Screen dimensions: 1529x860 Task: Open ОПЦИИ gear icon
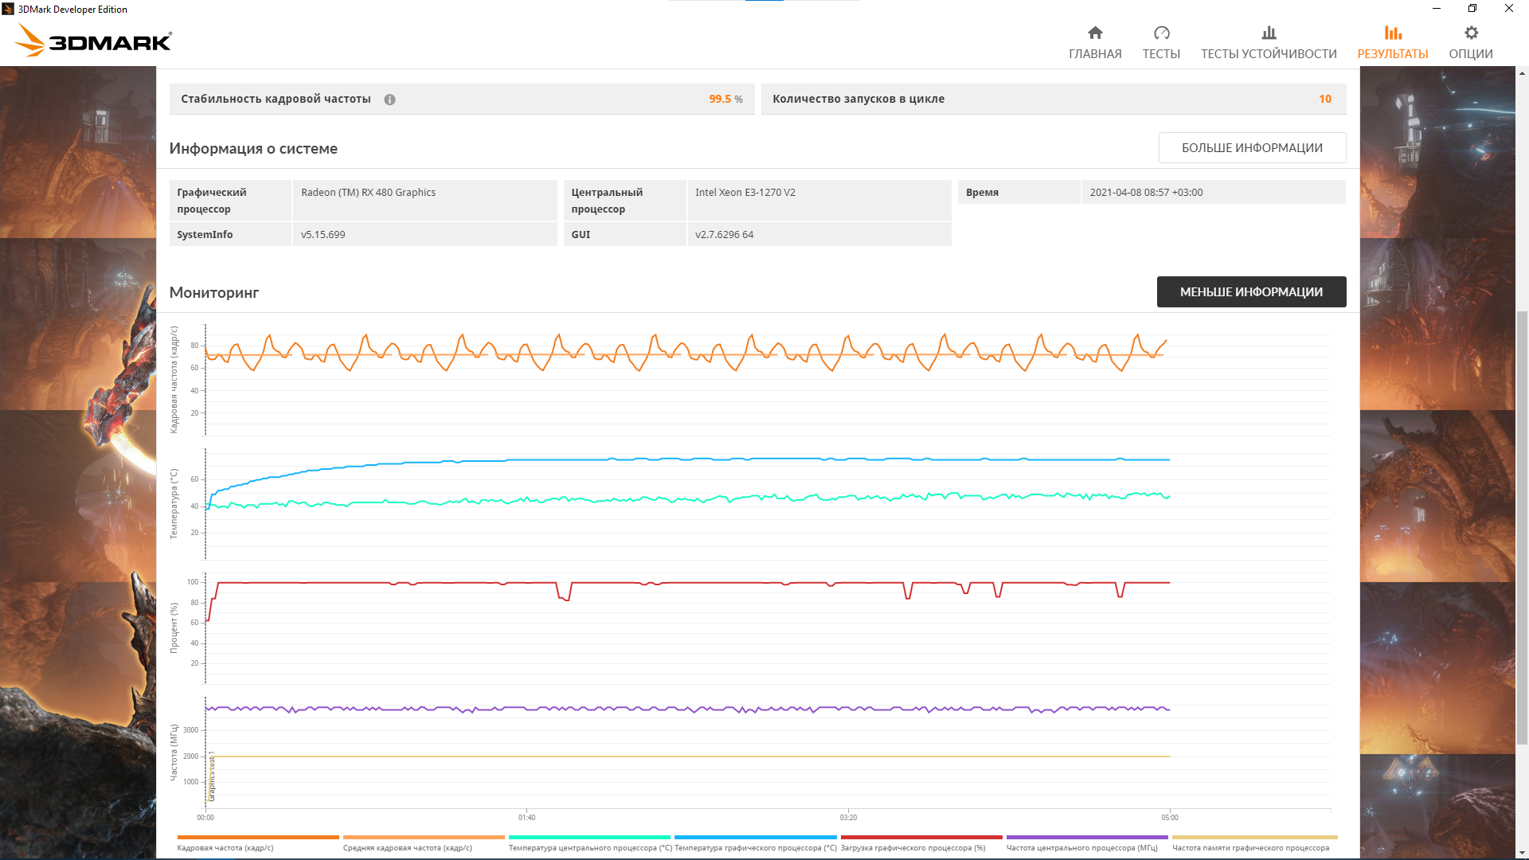click(x=1471, y=33)
